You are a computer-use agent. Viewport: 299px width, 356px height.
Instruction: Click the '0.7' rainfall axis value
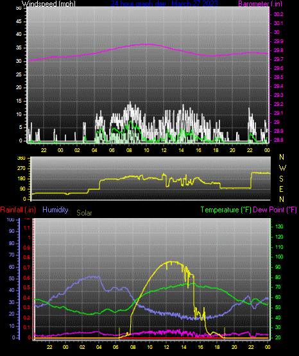tap(27, 267)
